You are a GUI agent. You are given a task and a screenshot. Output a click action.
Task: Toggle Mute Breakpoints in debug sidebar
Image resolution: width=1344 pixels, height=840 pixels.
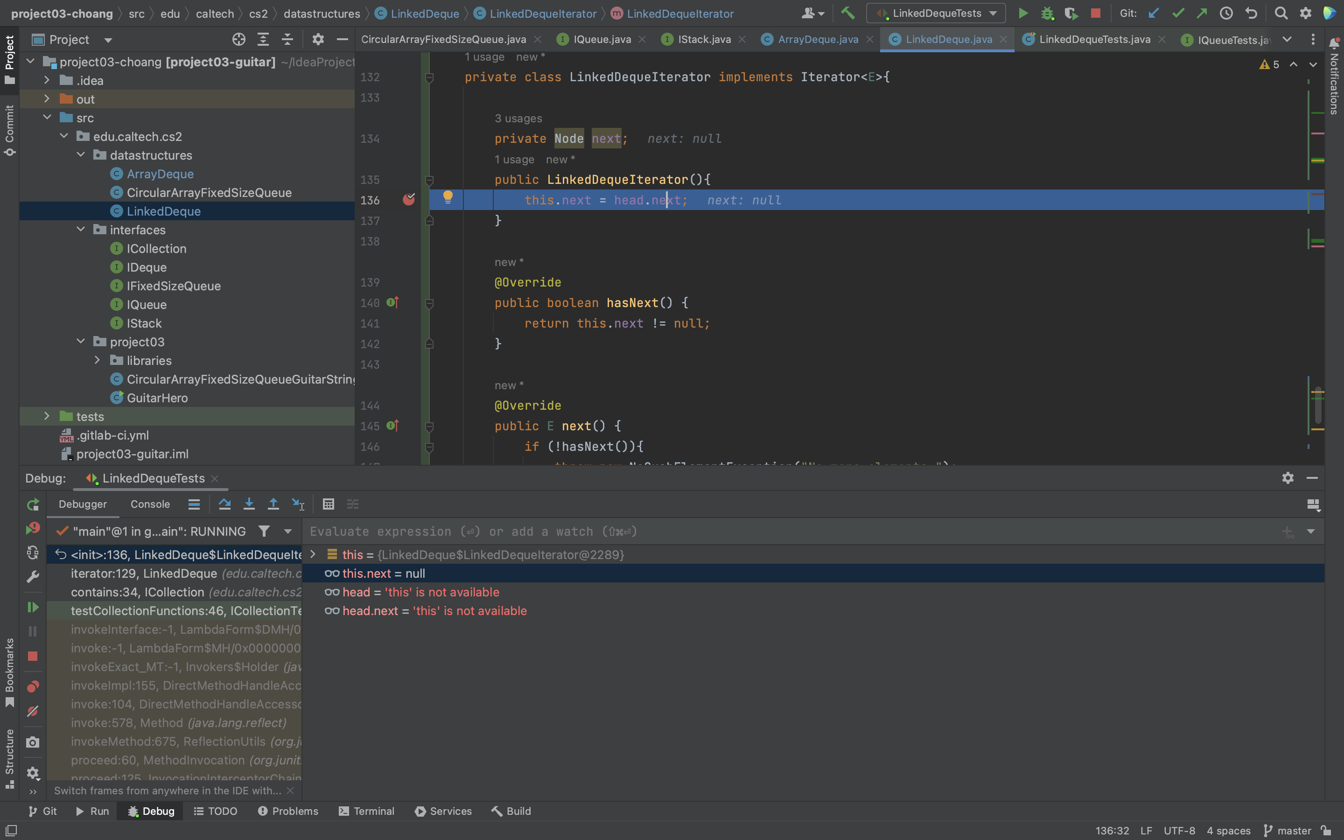pos(33,711)
